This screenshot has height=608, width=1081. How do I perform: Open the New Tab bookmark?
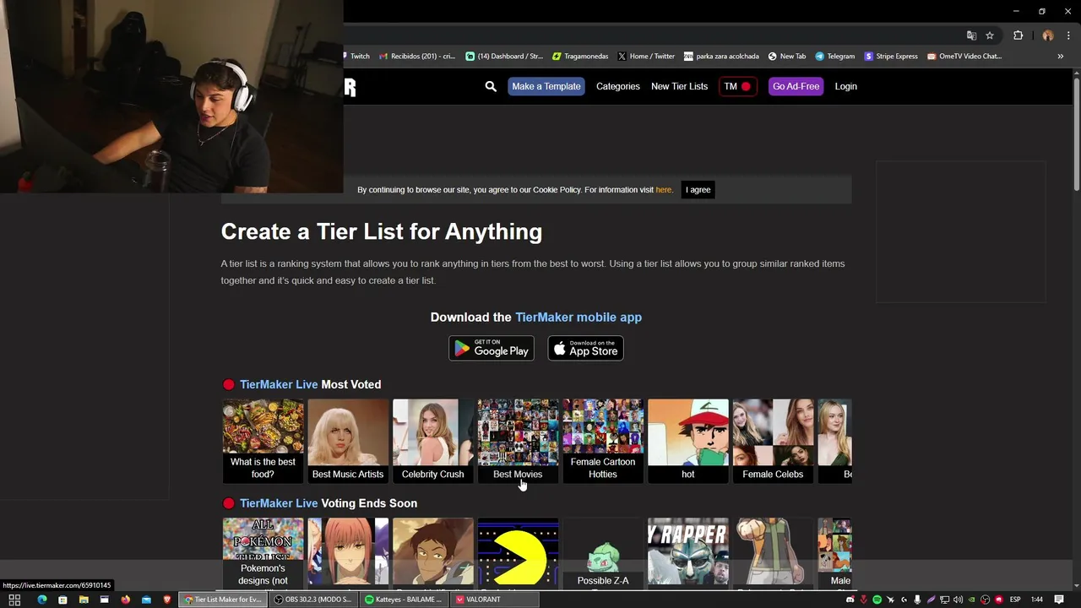point(786,57)
